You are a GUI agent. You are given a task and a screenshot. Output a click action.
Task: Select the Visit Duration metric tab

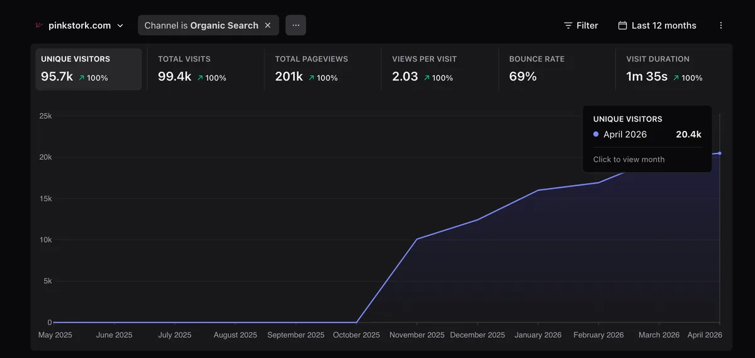coord(674,69)
